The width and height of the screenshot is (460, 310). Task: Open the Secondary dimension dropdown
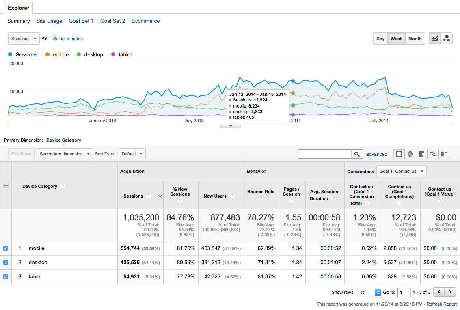(65, 154)
